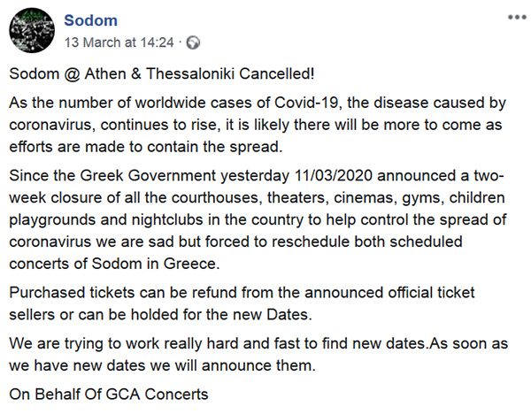
Task: Click the 'On Behalf Of GCA Concerts' signature
Action: click(109, 394)
